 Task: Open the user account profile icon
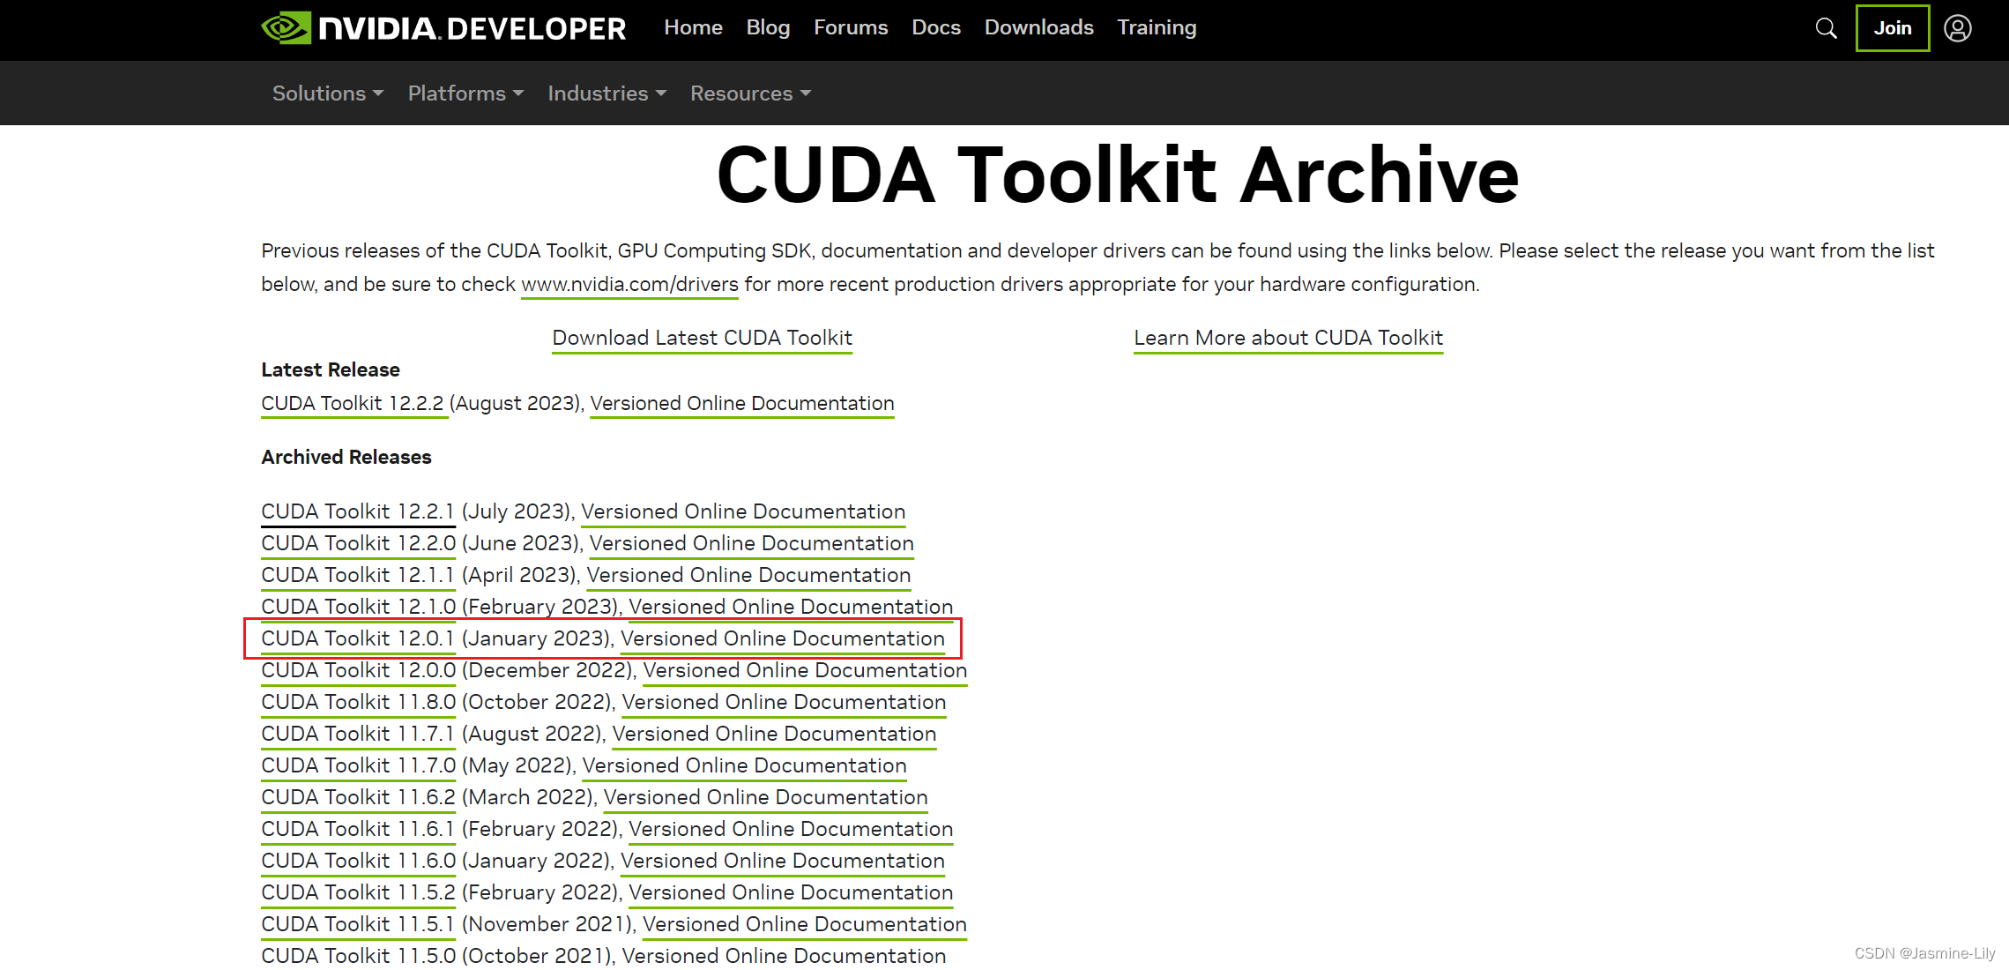[x=1957, y=28]
